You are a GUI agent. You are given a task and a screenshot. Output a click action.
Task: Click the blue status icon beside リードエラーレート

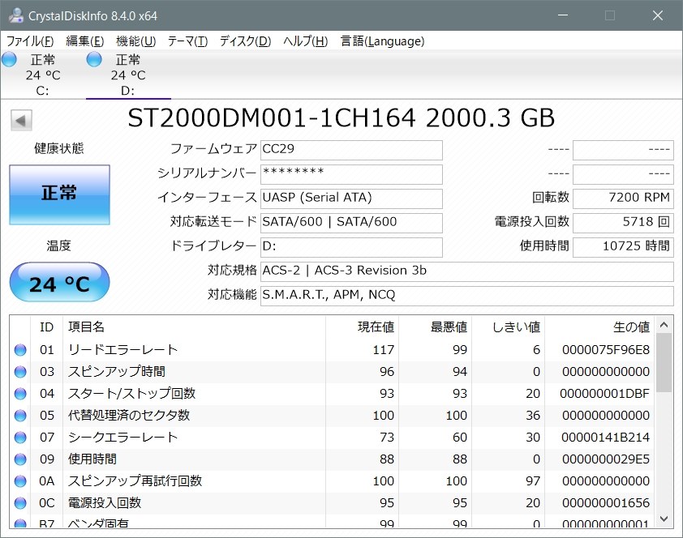[x=19, y=349]
